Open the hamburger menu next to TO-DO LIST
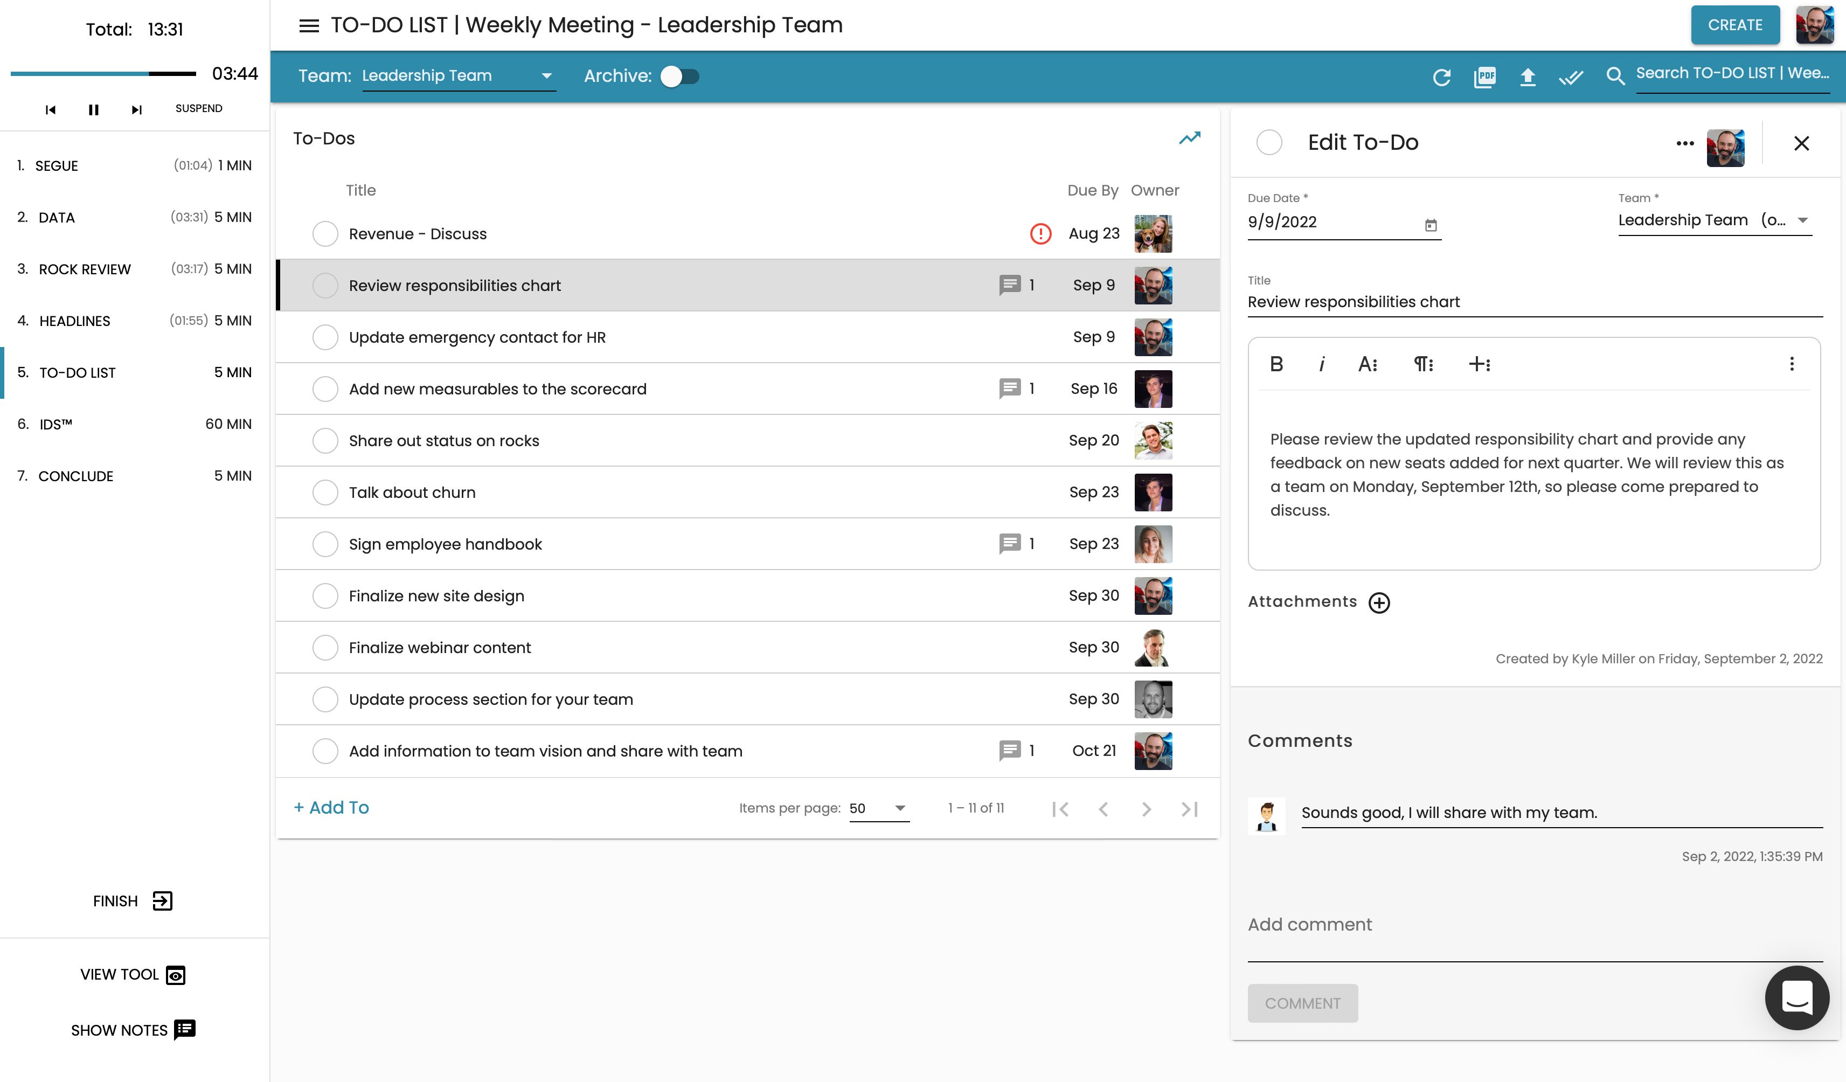 click(308, 24)
